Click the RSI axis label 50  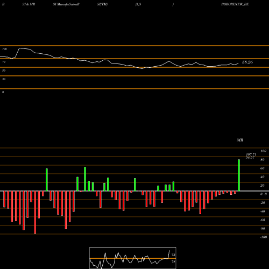coord(4,70)
